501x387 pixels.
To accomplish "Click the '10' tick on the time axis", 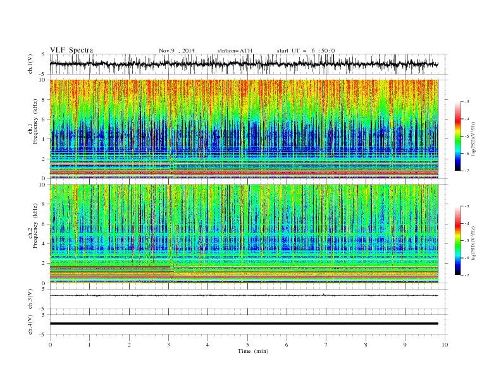I will 445,345.
